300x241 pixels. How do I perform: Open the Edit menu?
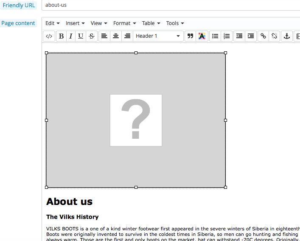(53, 23)
